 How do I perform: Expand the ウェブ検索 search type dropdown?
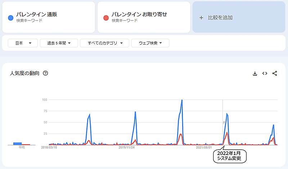pyautogui.click(x=150, y=43)
